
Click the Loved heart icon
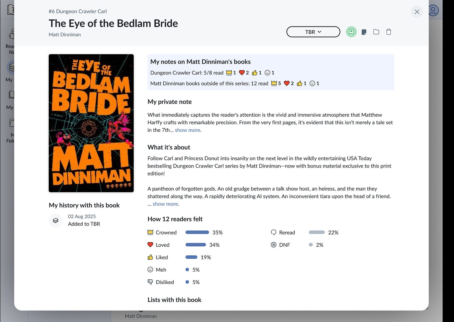click(150, 245)
